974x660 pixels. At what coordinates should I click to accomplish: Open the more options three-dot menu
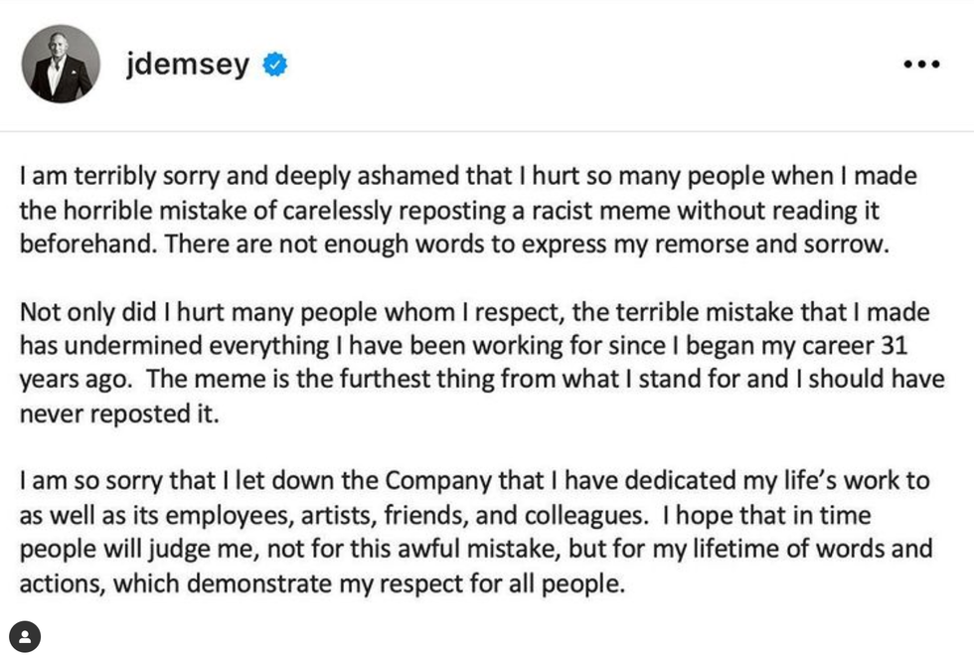(x=921, y=65)
